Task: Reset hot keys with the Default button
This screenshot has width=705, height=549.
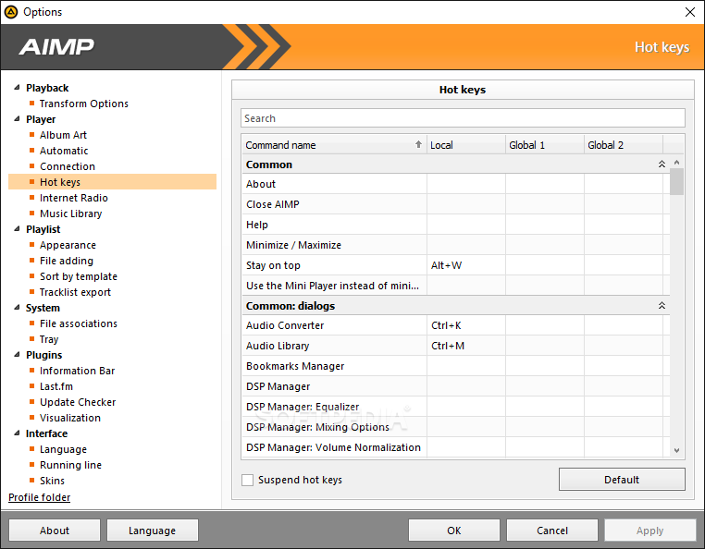Action: pos(622,480)
